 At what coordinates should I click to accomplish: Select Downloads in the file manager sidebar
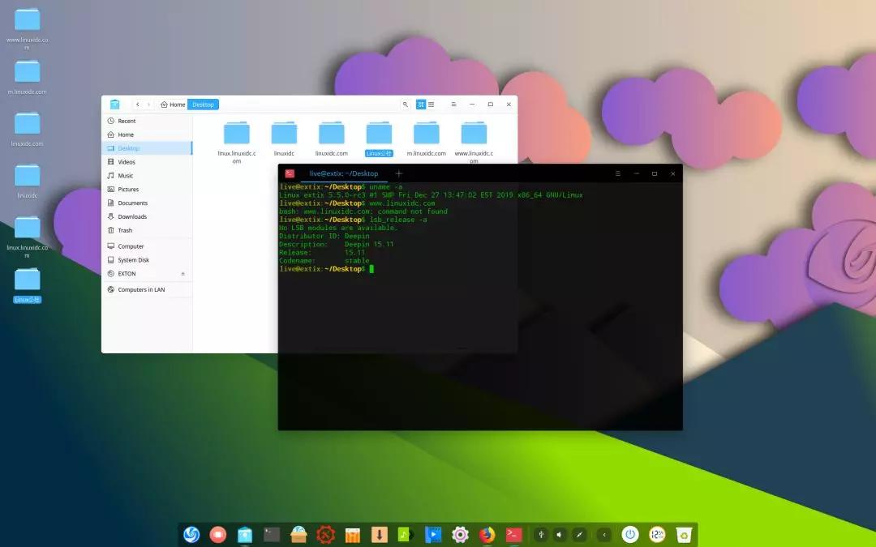132,216
